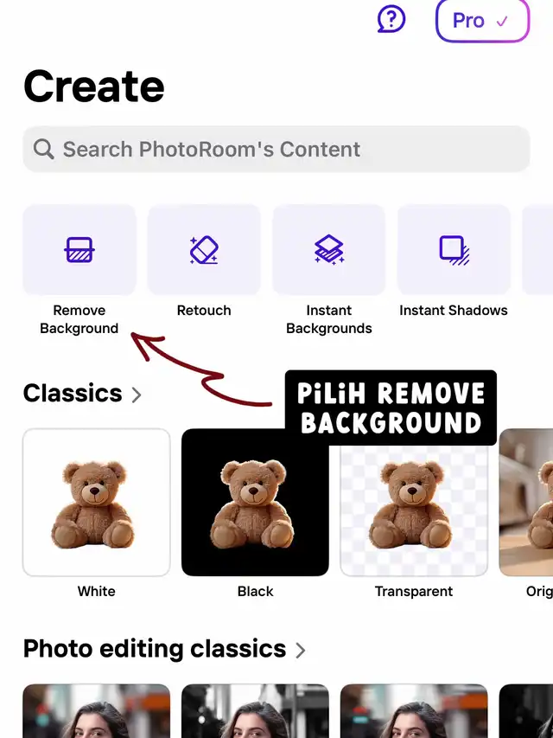Pick the partially visible Original teddy template

pyautogui.click(x=526, y=502)
